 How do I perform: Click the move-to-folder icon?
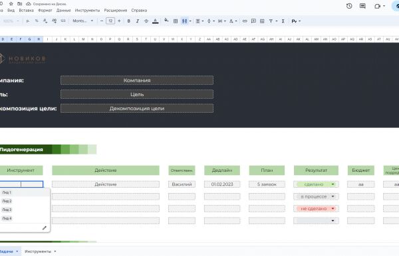pyautogui.click(x=19, y=4)
